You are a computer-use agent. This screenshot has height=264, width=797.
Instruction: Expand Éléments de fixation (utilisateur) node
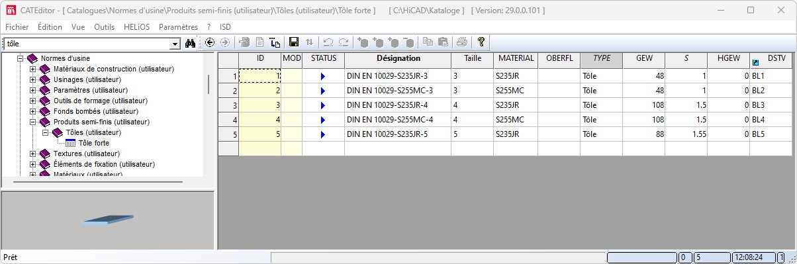[x=33, y=164]
